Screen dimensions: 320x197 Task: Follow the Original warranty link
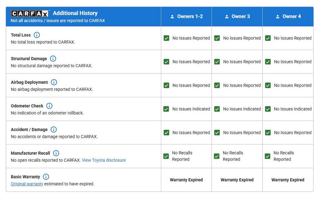pos(27,184)
